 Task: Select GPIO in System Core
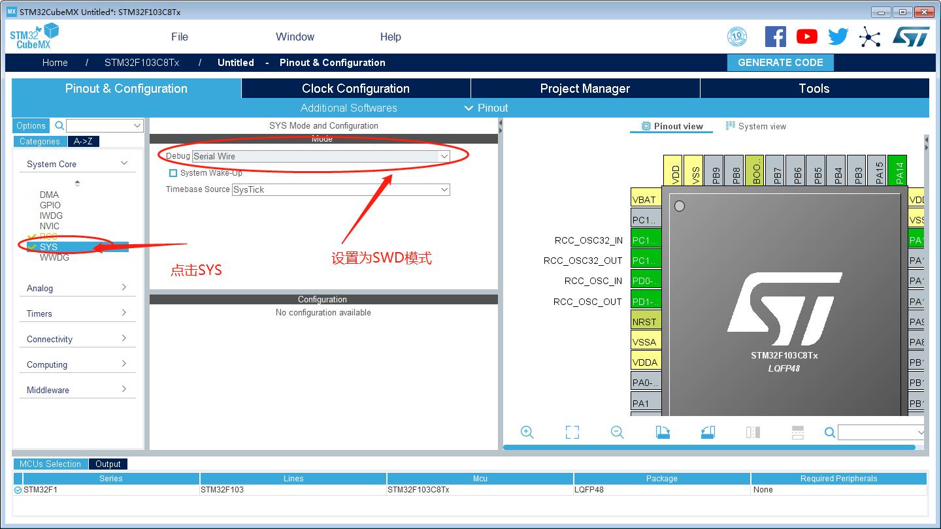50,205
